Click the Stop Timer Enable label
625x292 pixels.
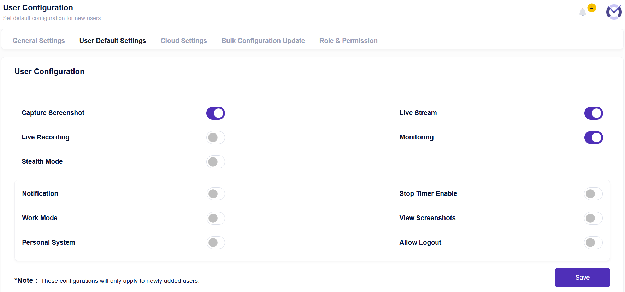point(428,194)
